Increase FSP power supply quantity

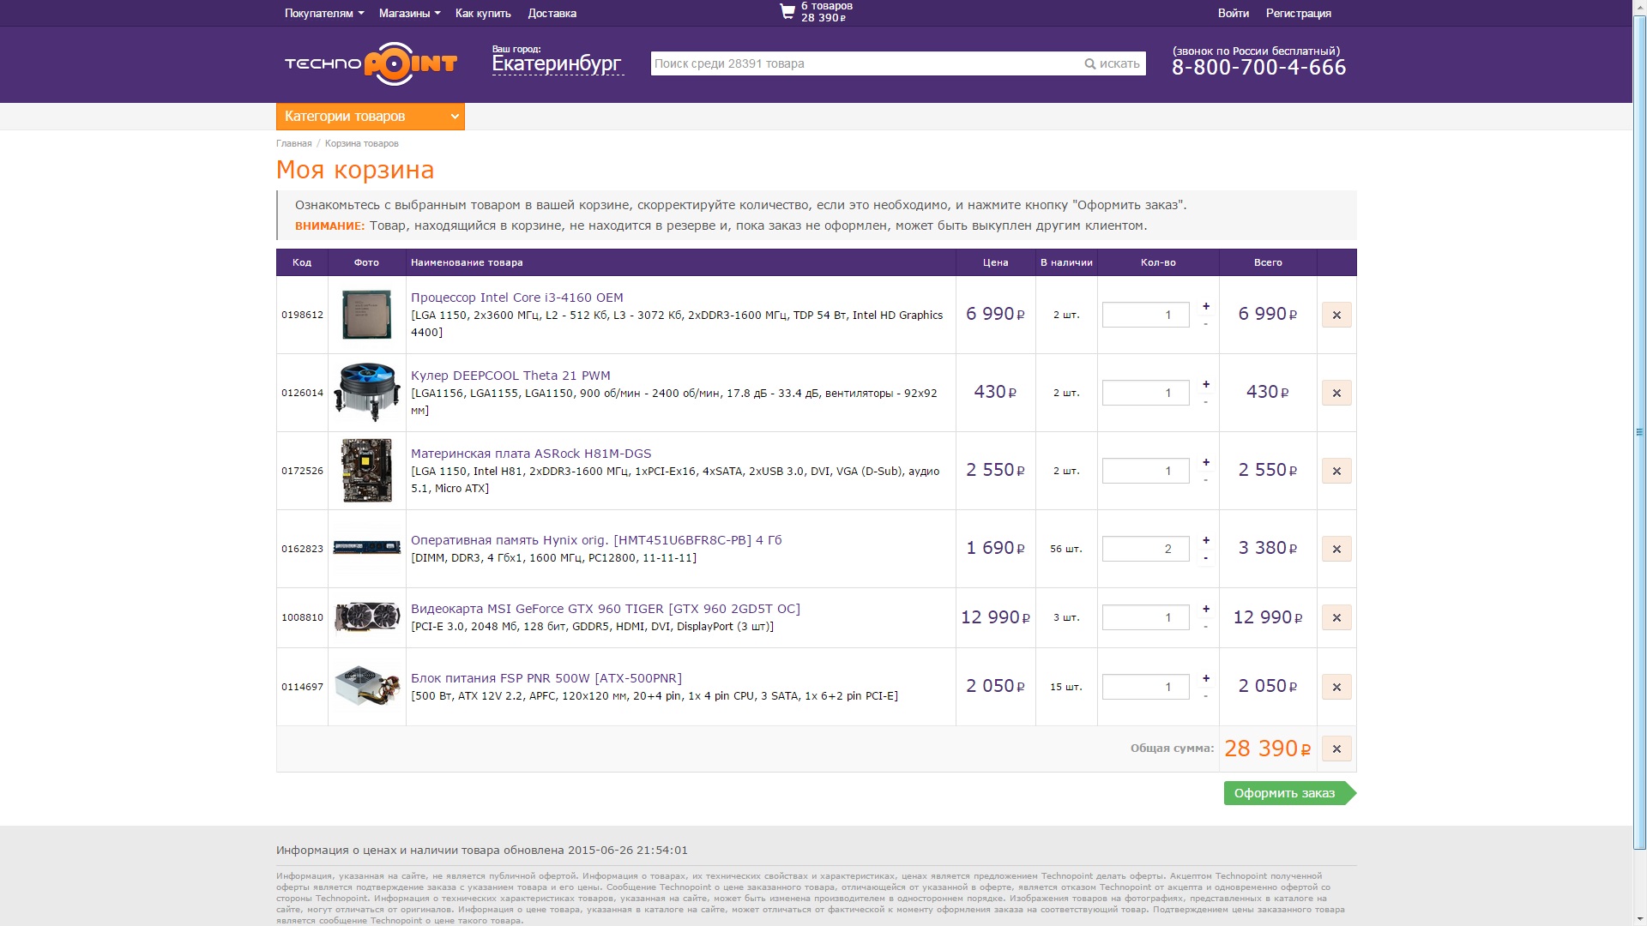click(1205, 678)
